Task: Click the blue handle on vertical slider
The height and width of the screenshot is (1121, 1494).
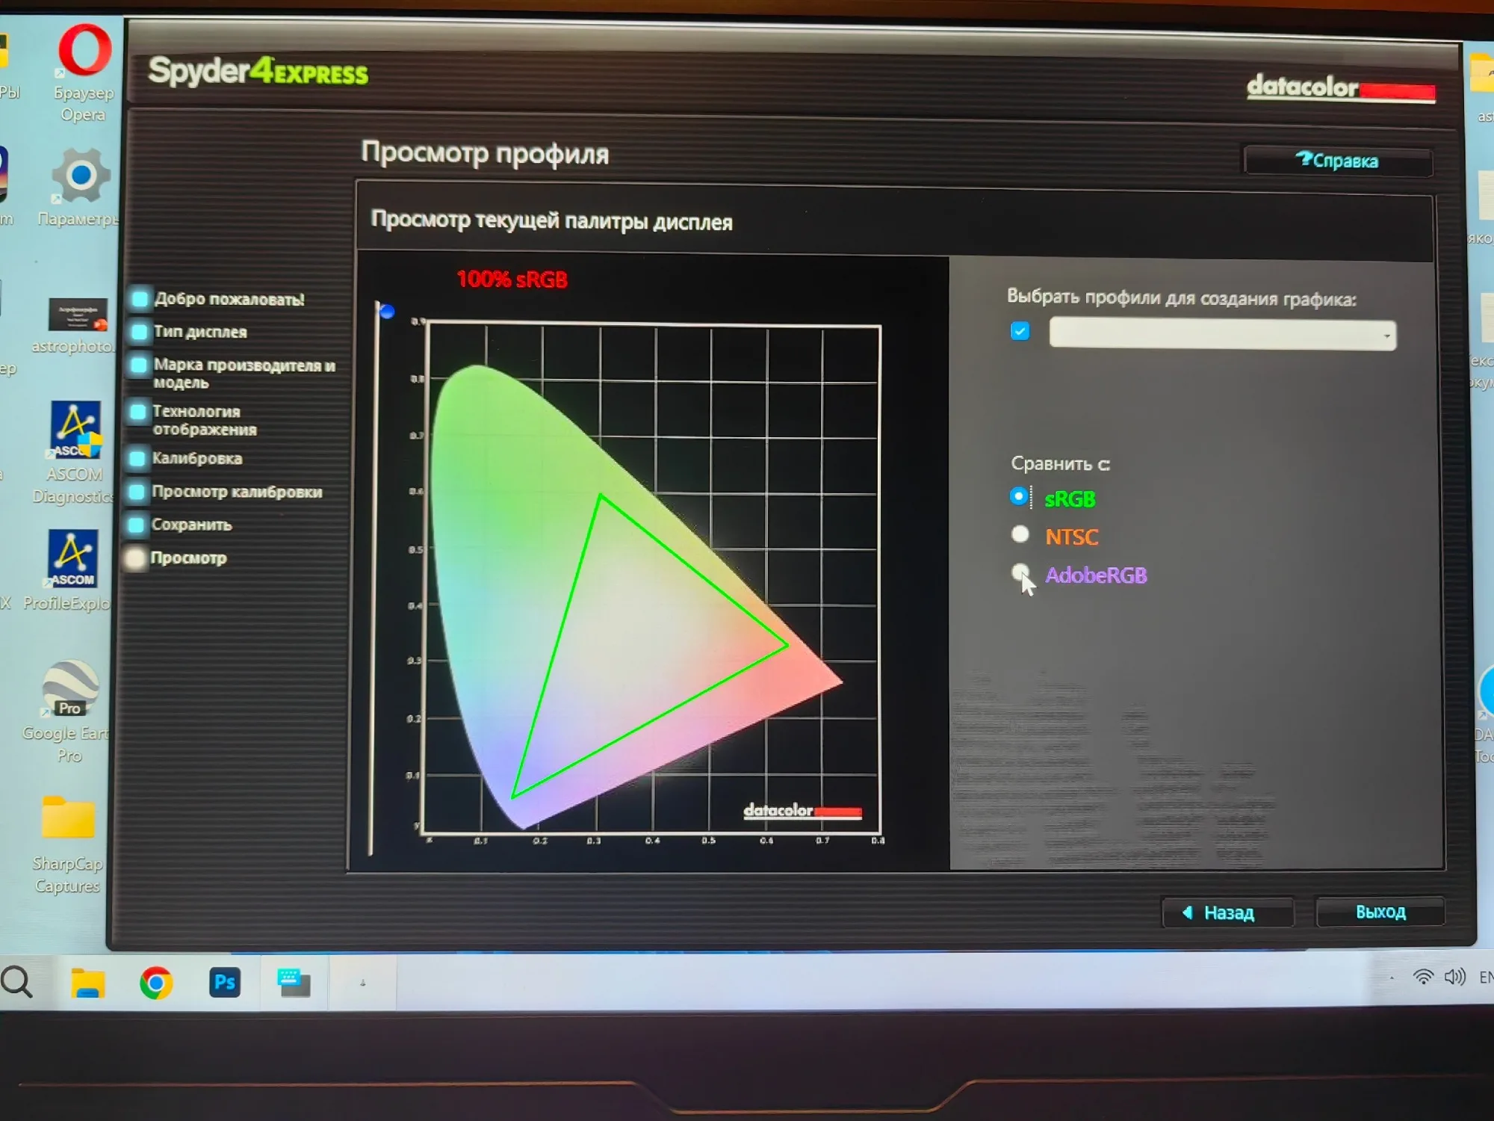Action: (x=386, y=312)
